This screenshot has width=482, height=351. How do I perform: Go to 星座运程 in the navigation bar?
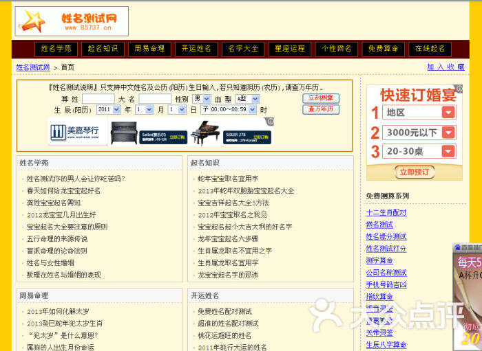pos(290,49)
